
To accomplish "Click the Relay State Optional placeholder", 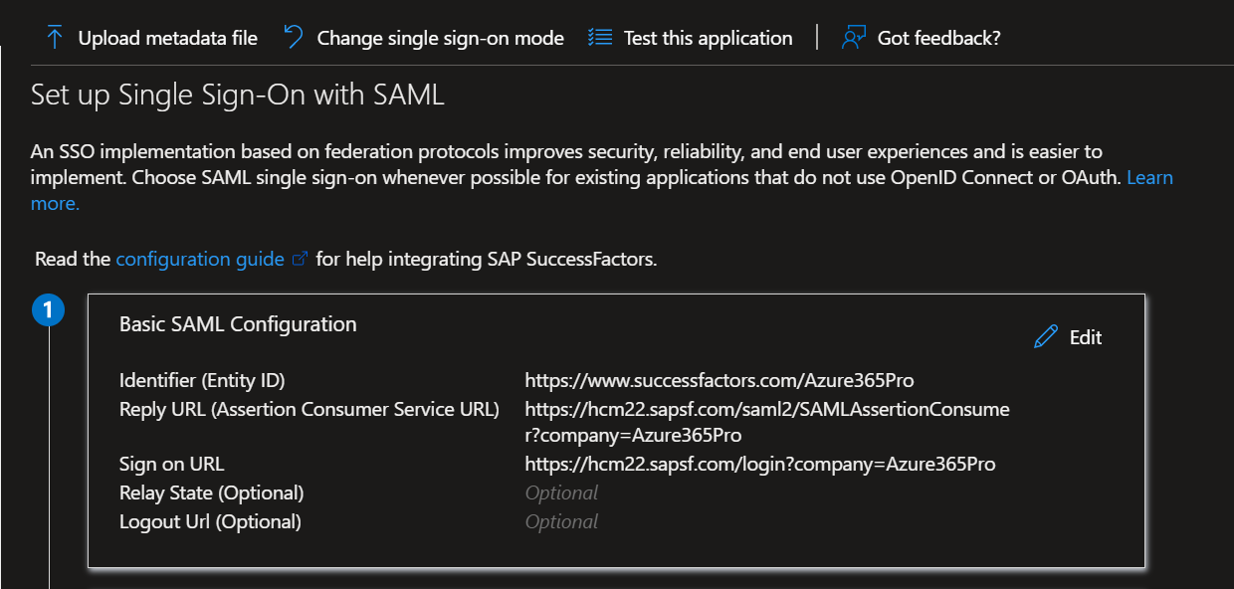I will coord(561,492).
